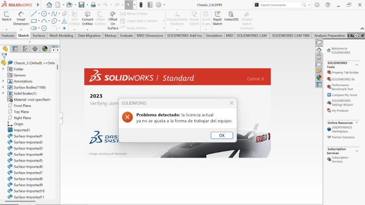The width and height of the screenshot is (365, 205).
Task: Select Material <not specified> tree item
Action: point(32,99)
